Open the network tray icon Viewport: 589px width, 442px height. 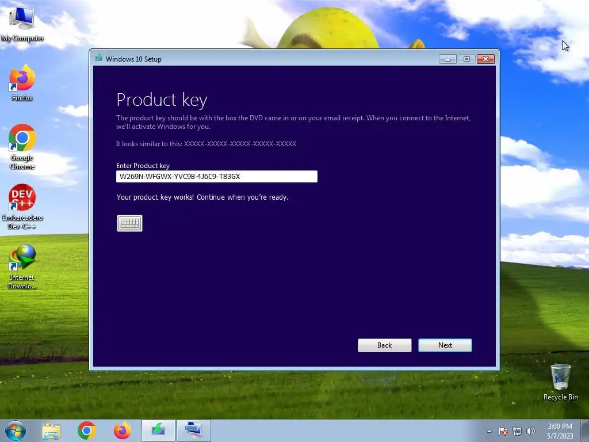(x=517, y=431)
